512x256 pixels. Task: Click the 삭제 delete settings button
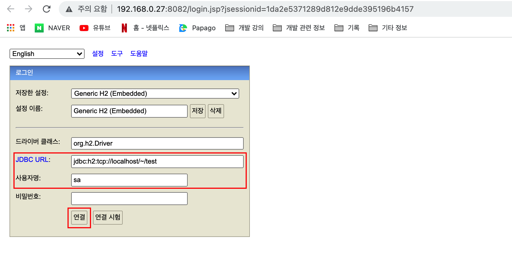[x=216, y=111]
